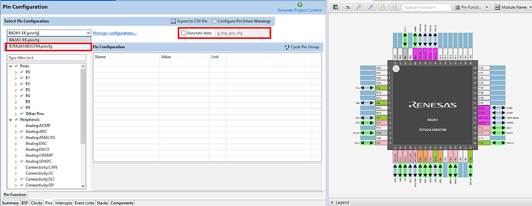Choose R7FA2A1AB3CFM.pincfg from the list
Screen dimensions: 532x206
(49, 46)
